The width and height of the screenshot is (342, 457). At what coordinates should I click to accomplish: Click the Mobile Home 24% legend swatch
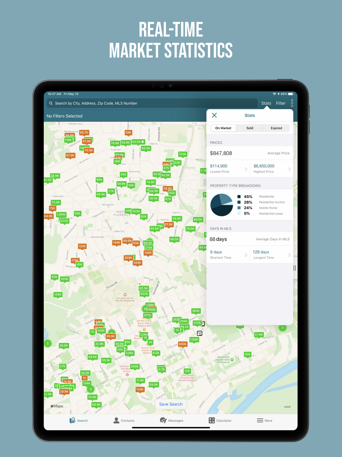tap(239, 208)
